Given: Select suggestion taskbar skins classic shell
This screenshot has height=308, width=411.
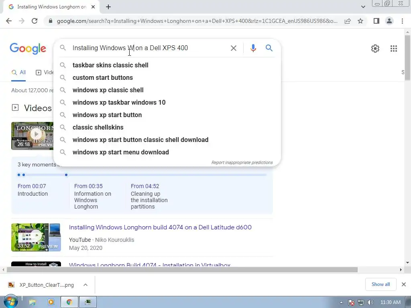Looking at the screenshot, I should pos(167,65).
